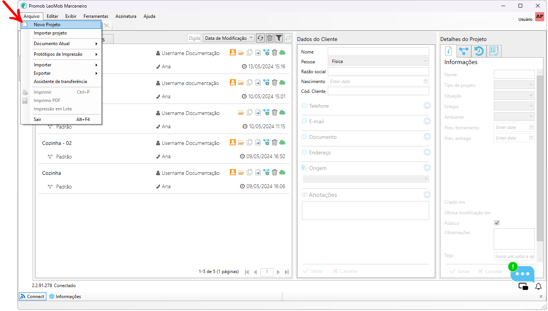Open project folder in the 10/05/2024 15:01 row
Image resolution: width=548 pixels, height=311 pixels.
[x=241, y=83]
